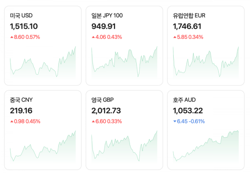Select the 유럽연합 EUR currency label
The height and width of the screenshot is (174, 250).
click(189, 16)
